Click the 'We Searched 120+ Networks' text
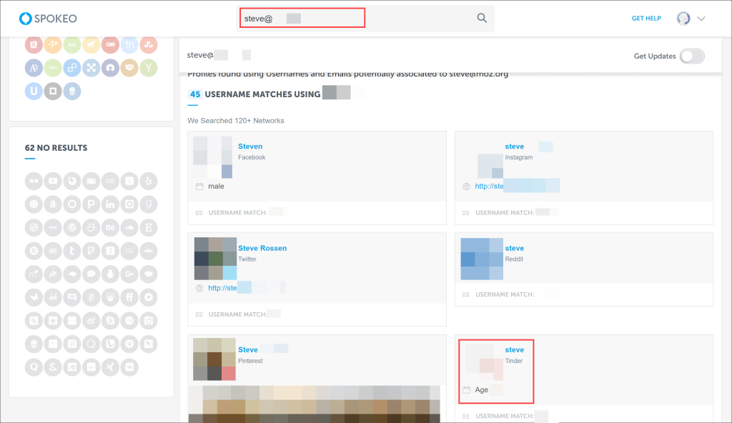This screenshot has height=423, width=732. [236, 121]
